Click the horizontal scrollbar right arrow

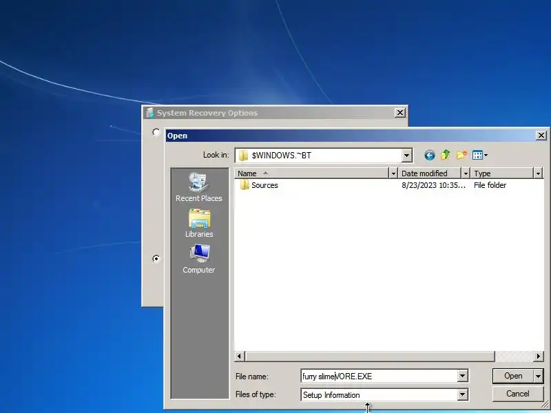(x=539, y=356)
